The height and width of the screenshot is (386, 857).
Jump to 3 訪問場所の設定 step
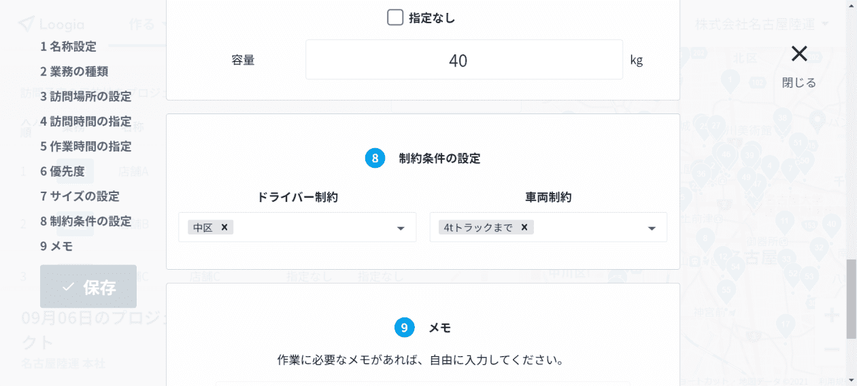point(86,96)
